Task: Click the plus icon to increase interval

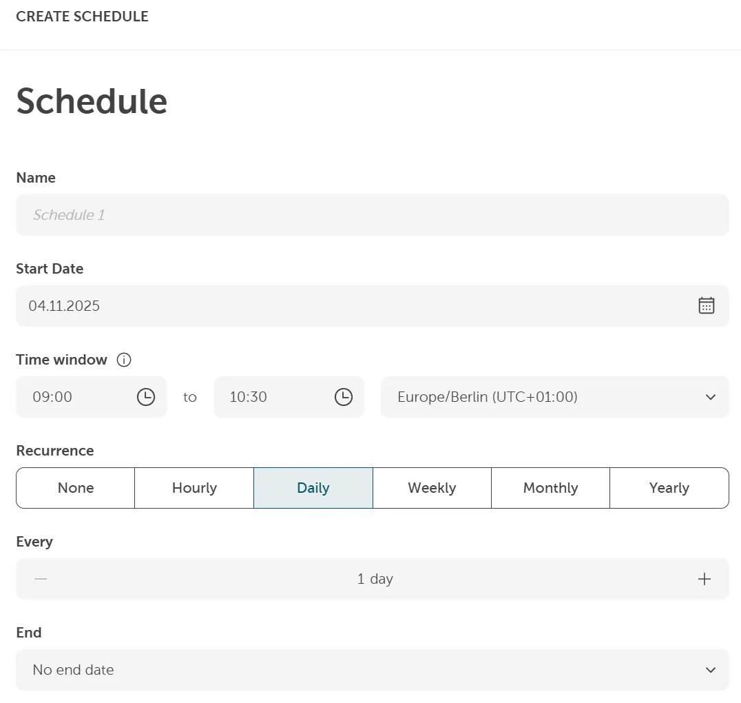Action: (705, 579)
